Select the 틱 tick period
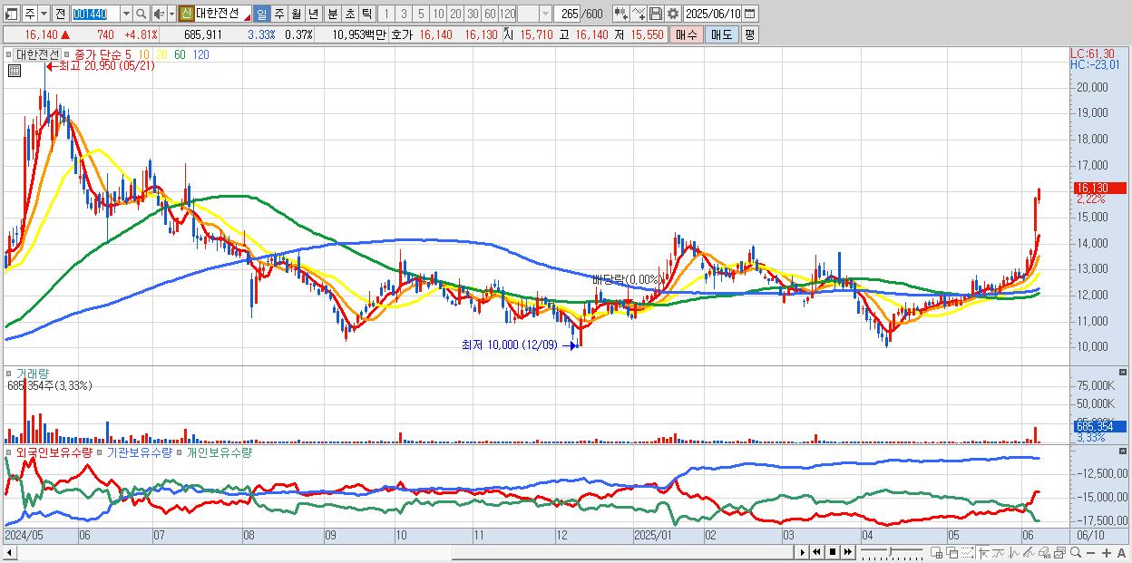This screenshot has width=1132, height=563. tap(366, 14)
